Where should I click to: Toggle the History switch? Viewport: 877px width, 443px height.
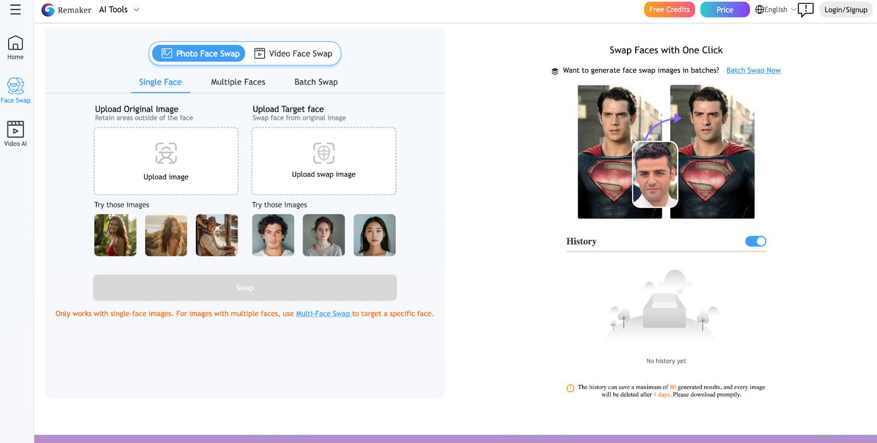pyautogui.click(x=756, y=241)
